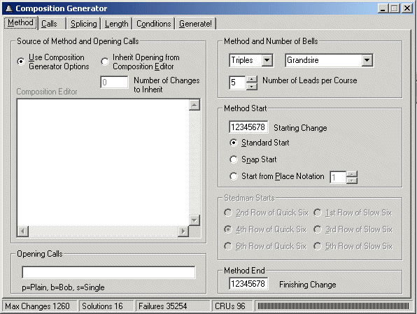
Task: Switch to the Calls tab
Action: (x=49, y=24)
